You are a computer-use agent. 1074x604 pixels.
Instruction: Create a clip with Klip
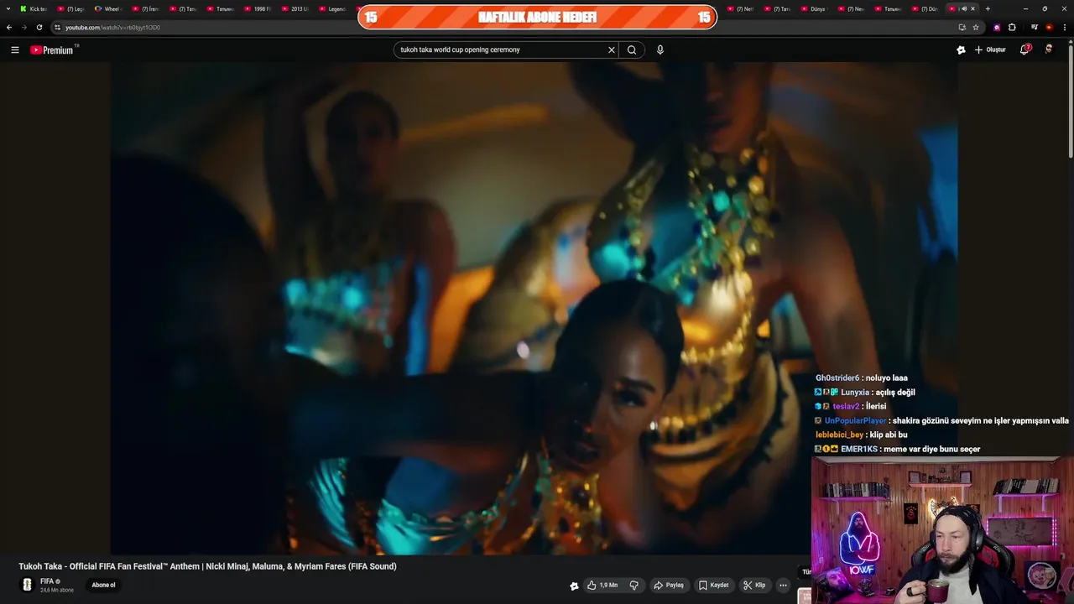(x=754, y=585)
